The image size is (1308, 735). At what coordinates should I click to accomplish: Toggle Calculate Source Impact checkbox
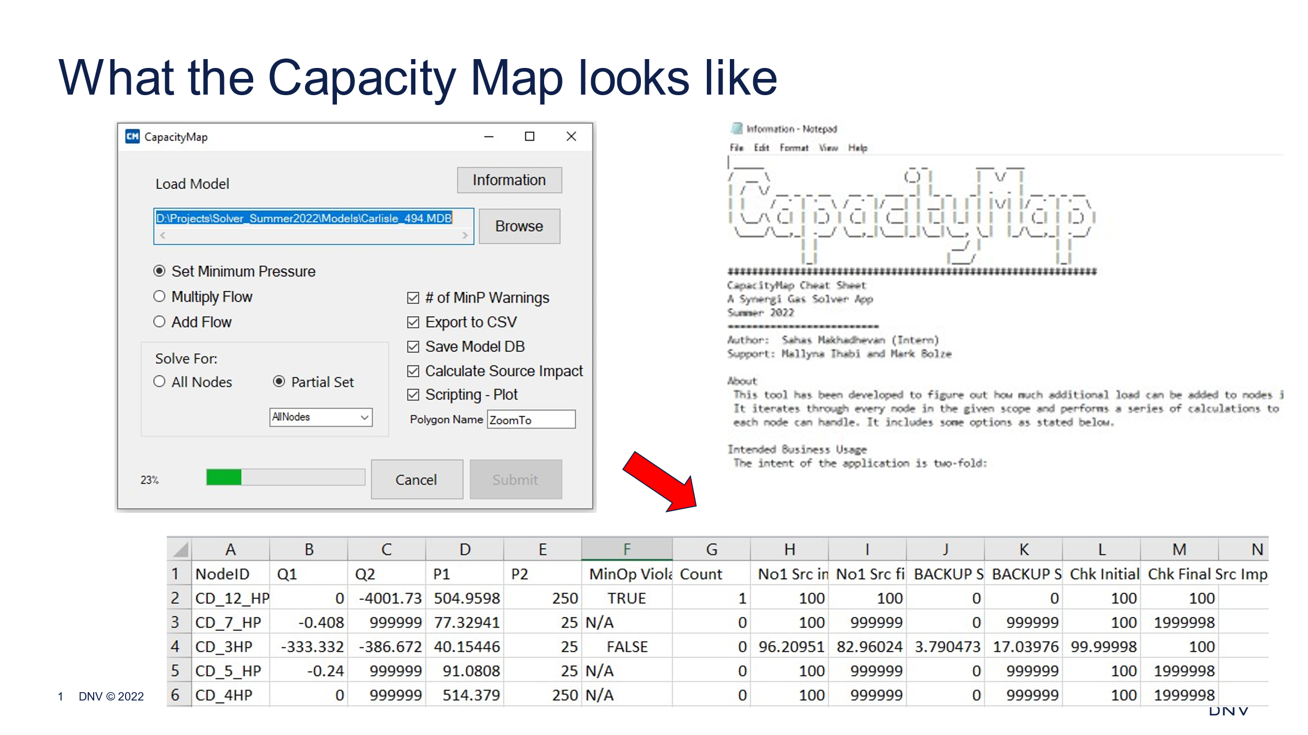tap(413, 371)
